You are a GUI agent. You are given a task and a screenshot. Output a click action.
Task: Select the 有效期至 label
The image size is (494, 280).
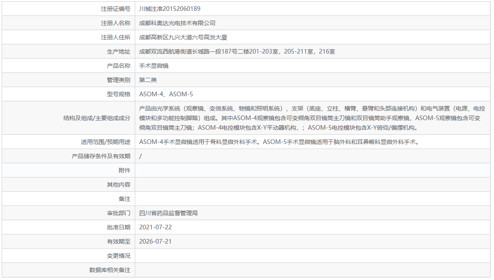[118, 241]
